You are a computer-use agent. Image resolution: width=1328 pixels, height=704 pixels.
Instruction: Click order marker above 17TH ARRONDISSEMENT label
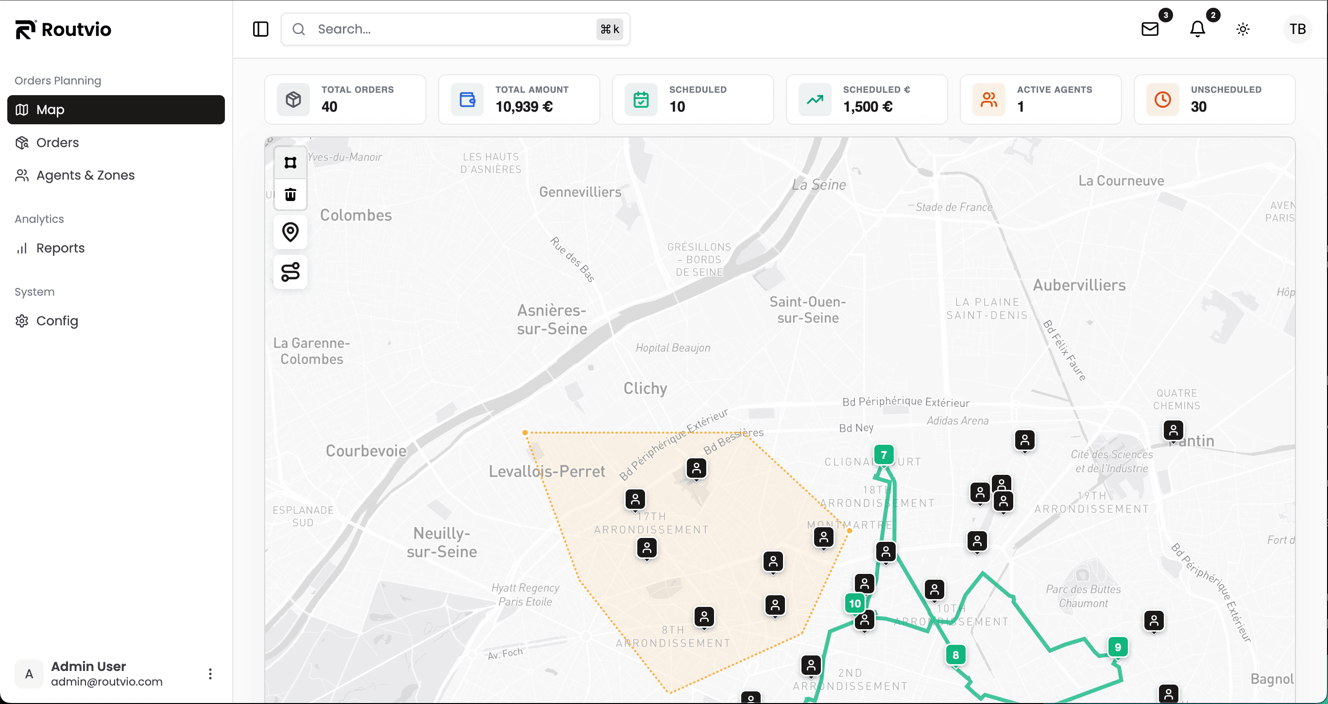point(635,500)
